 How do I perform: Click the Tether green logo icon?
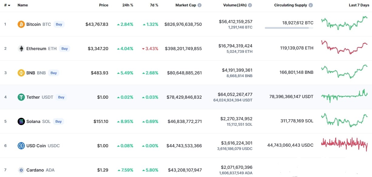pos(21,97)
